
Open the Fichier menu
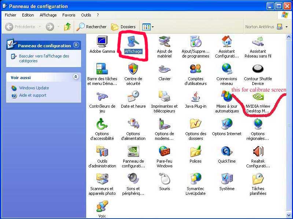pyautogui.click(x=11, y=15)
